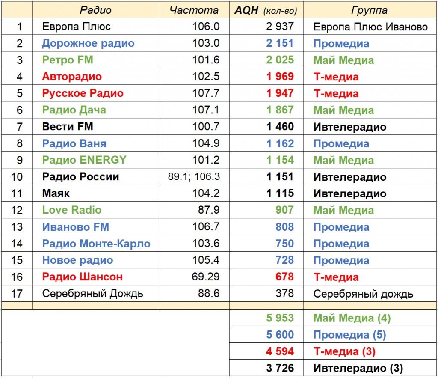Click the '89.1; 106.3' frequency cell
The image size is (438, 378).
coord(195,177)
